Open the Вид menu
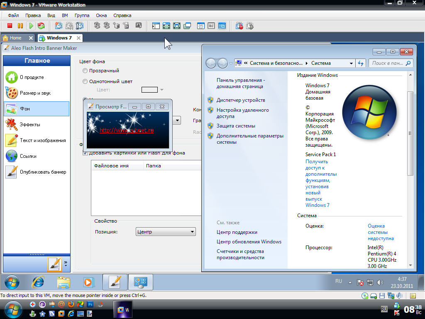Screen dimensions: 425x319 tap(51, 15)
